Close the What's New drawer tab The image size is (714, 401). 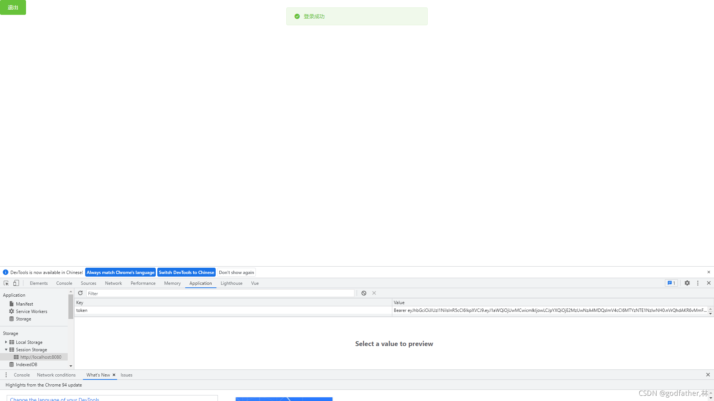click(114, 375)
